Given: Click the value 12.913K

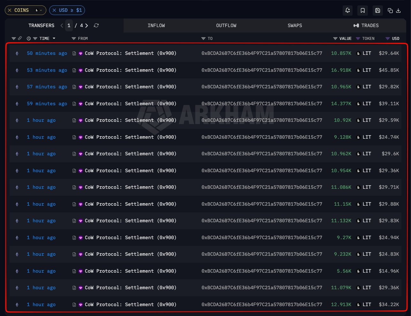Looking at the screenshot, I should 341,305.
